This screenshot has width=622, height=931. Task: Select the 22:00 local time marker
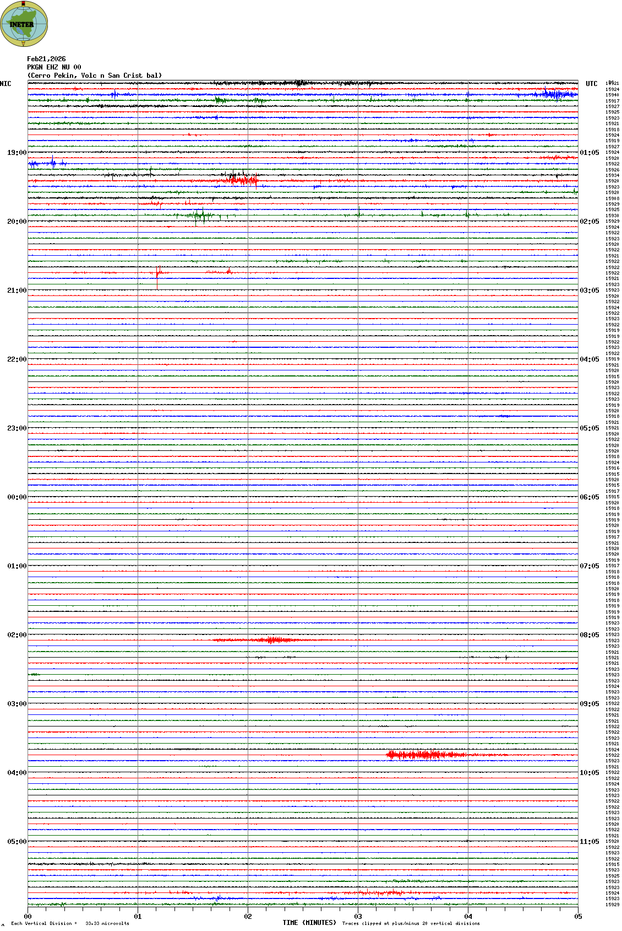[17, 359]
